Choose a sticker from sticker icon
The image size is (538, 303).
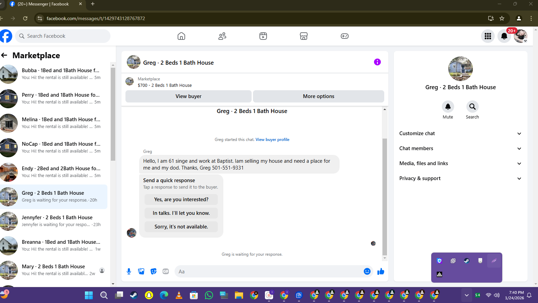coord(153,271)
